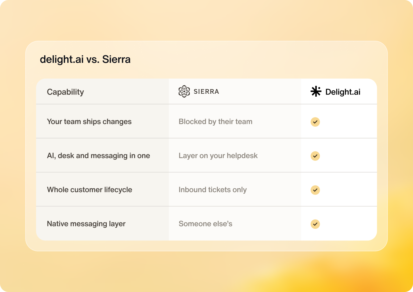
Task: Click the Sierra flower logo icon
Action: click(x=184, y=92)
